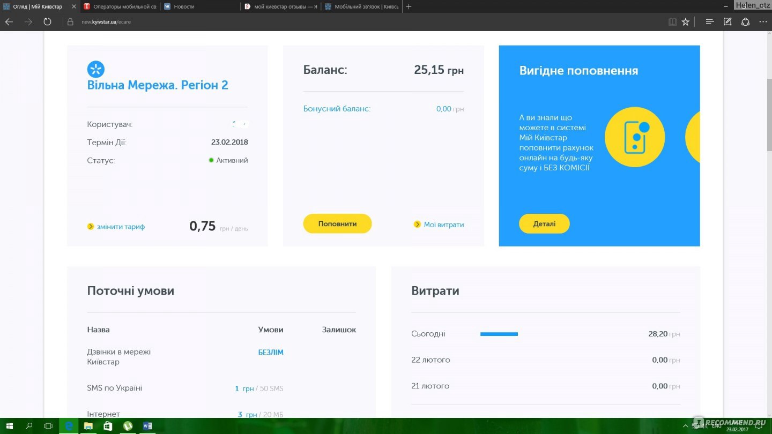Switch to Операторы мобильной св tab
Screen dimensions: 772x434
pos(120,6)
